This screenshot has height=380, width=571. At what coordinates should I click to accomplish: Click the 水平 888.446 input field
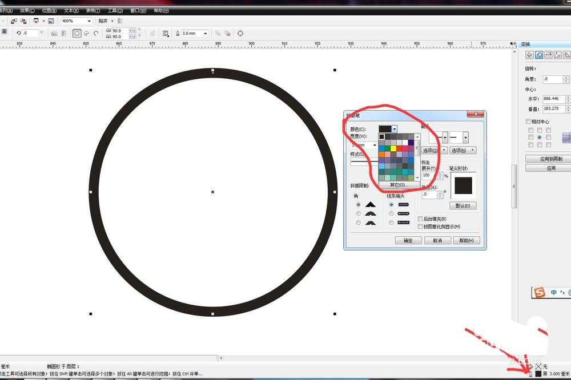click(x=553, y=99)
